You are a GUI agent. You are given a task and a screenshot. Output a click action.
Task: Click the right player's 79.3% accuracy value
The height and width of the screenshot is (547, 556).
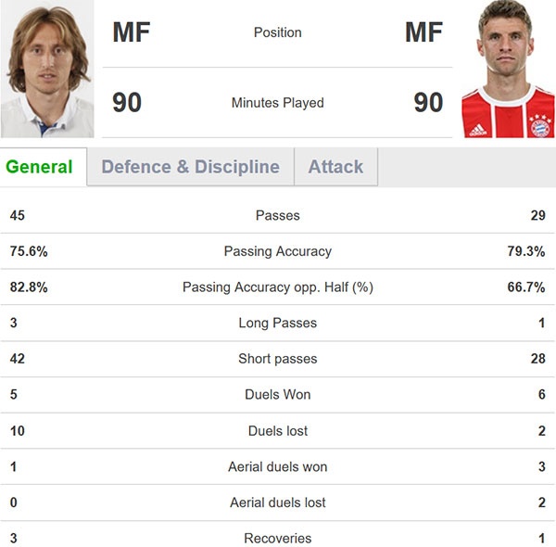[x=526, y=251]
